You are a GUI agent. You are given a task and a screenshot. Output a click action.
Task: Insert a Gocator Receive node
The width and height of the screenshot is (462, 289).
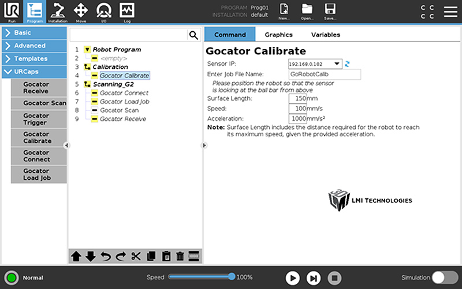(x=39, y=88)
